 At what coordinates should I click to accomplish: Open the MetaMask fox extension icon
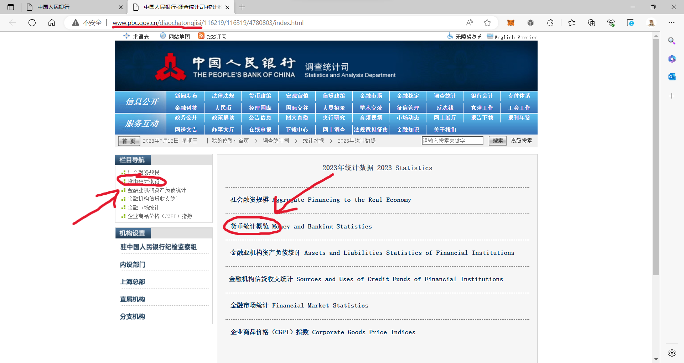(x=511, y=23)
